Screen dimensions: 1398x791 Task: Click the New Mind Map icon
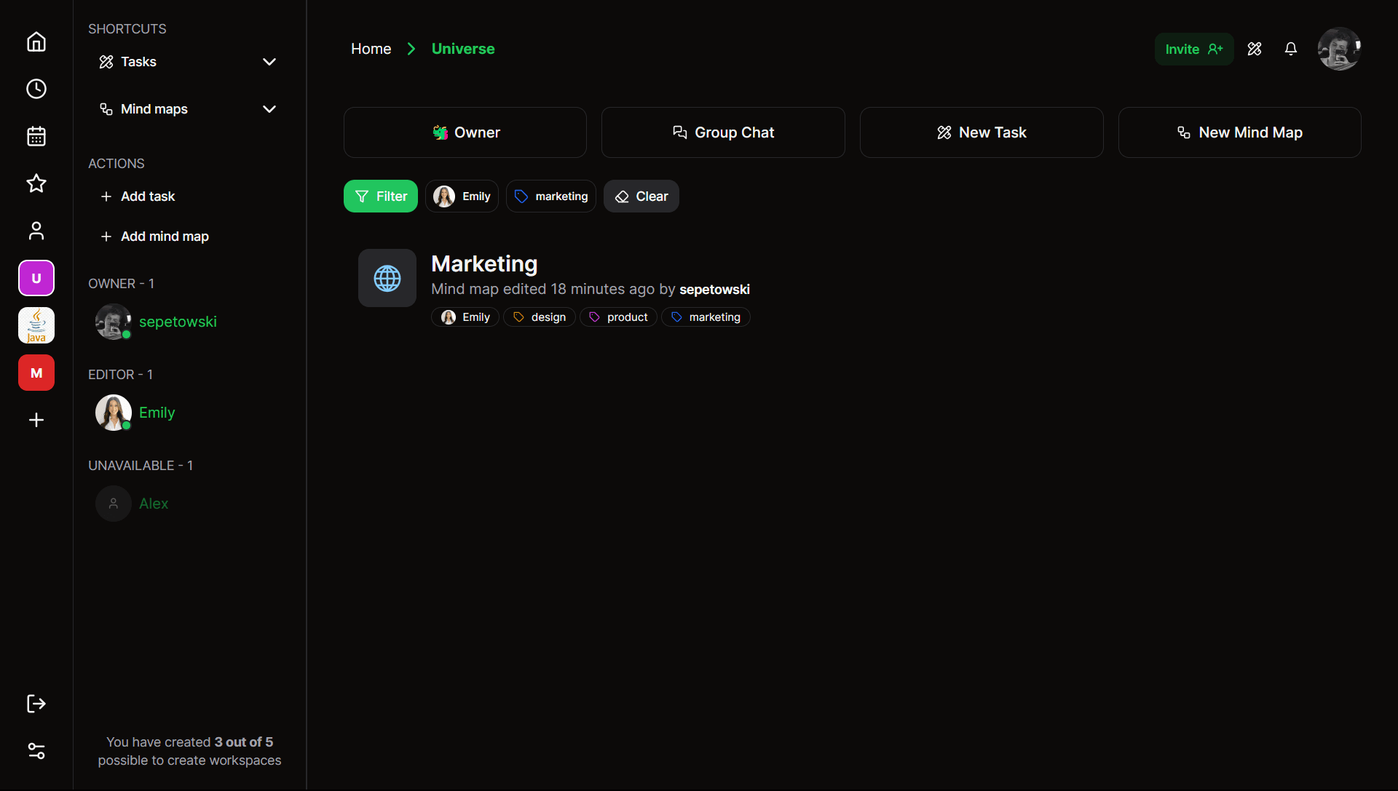pyautogui.click(x=1185, y=132)
